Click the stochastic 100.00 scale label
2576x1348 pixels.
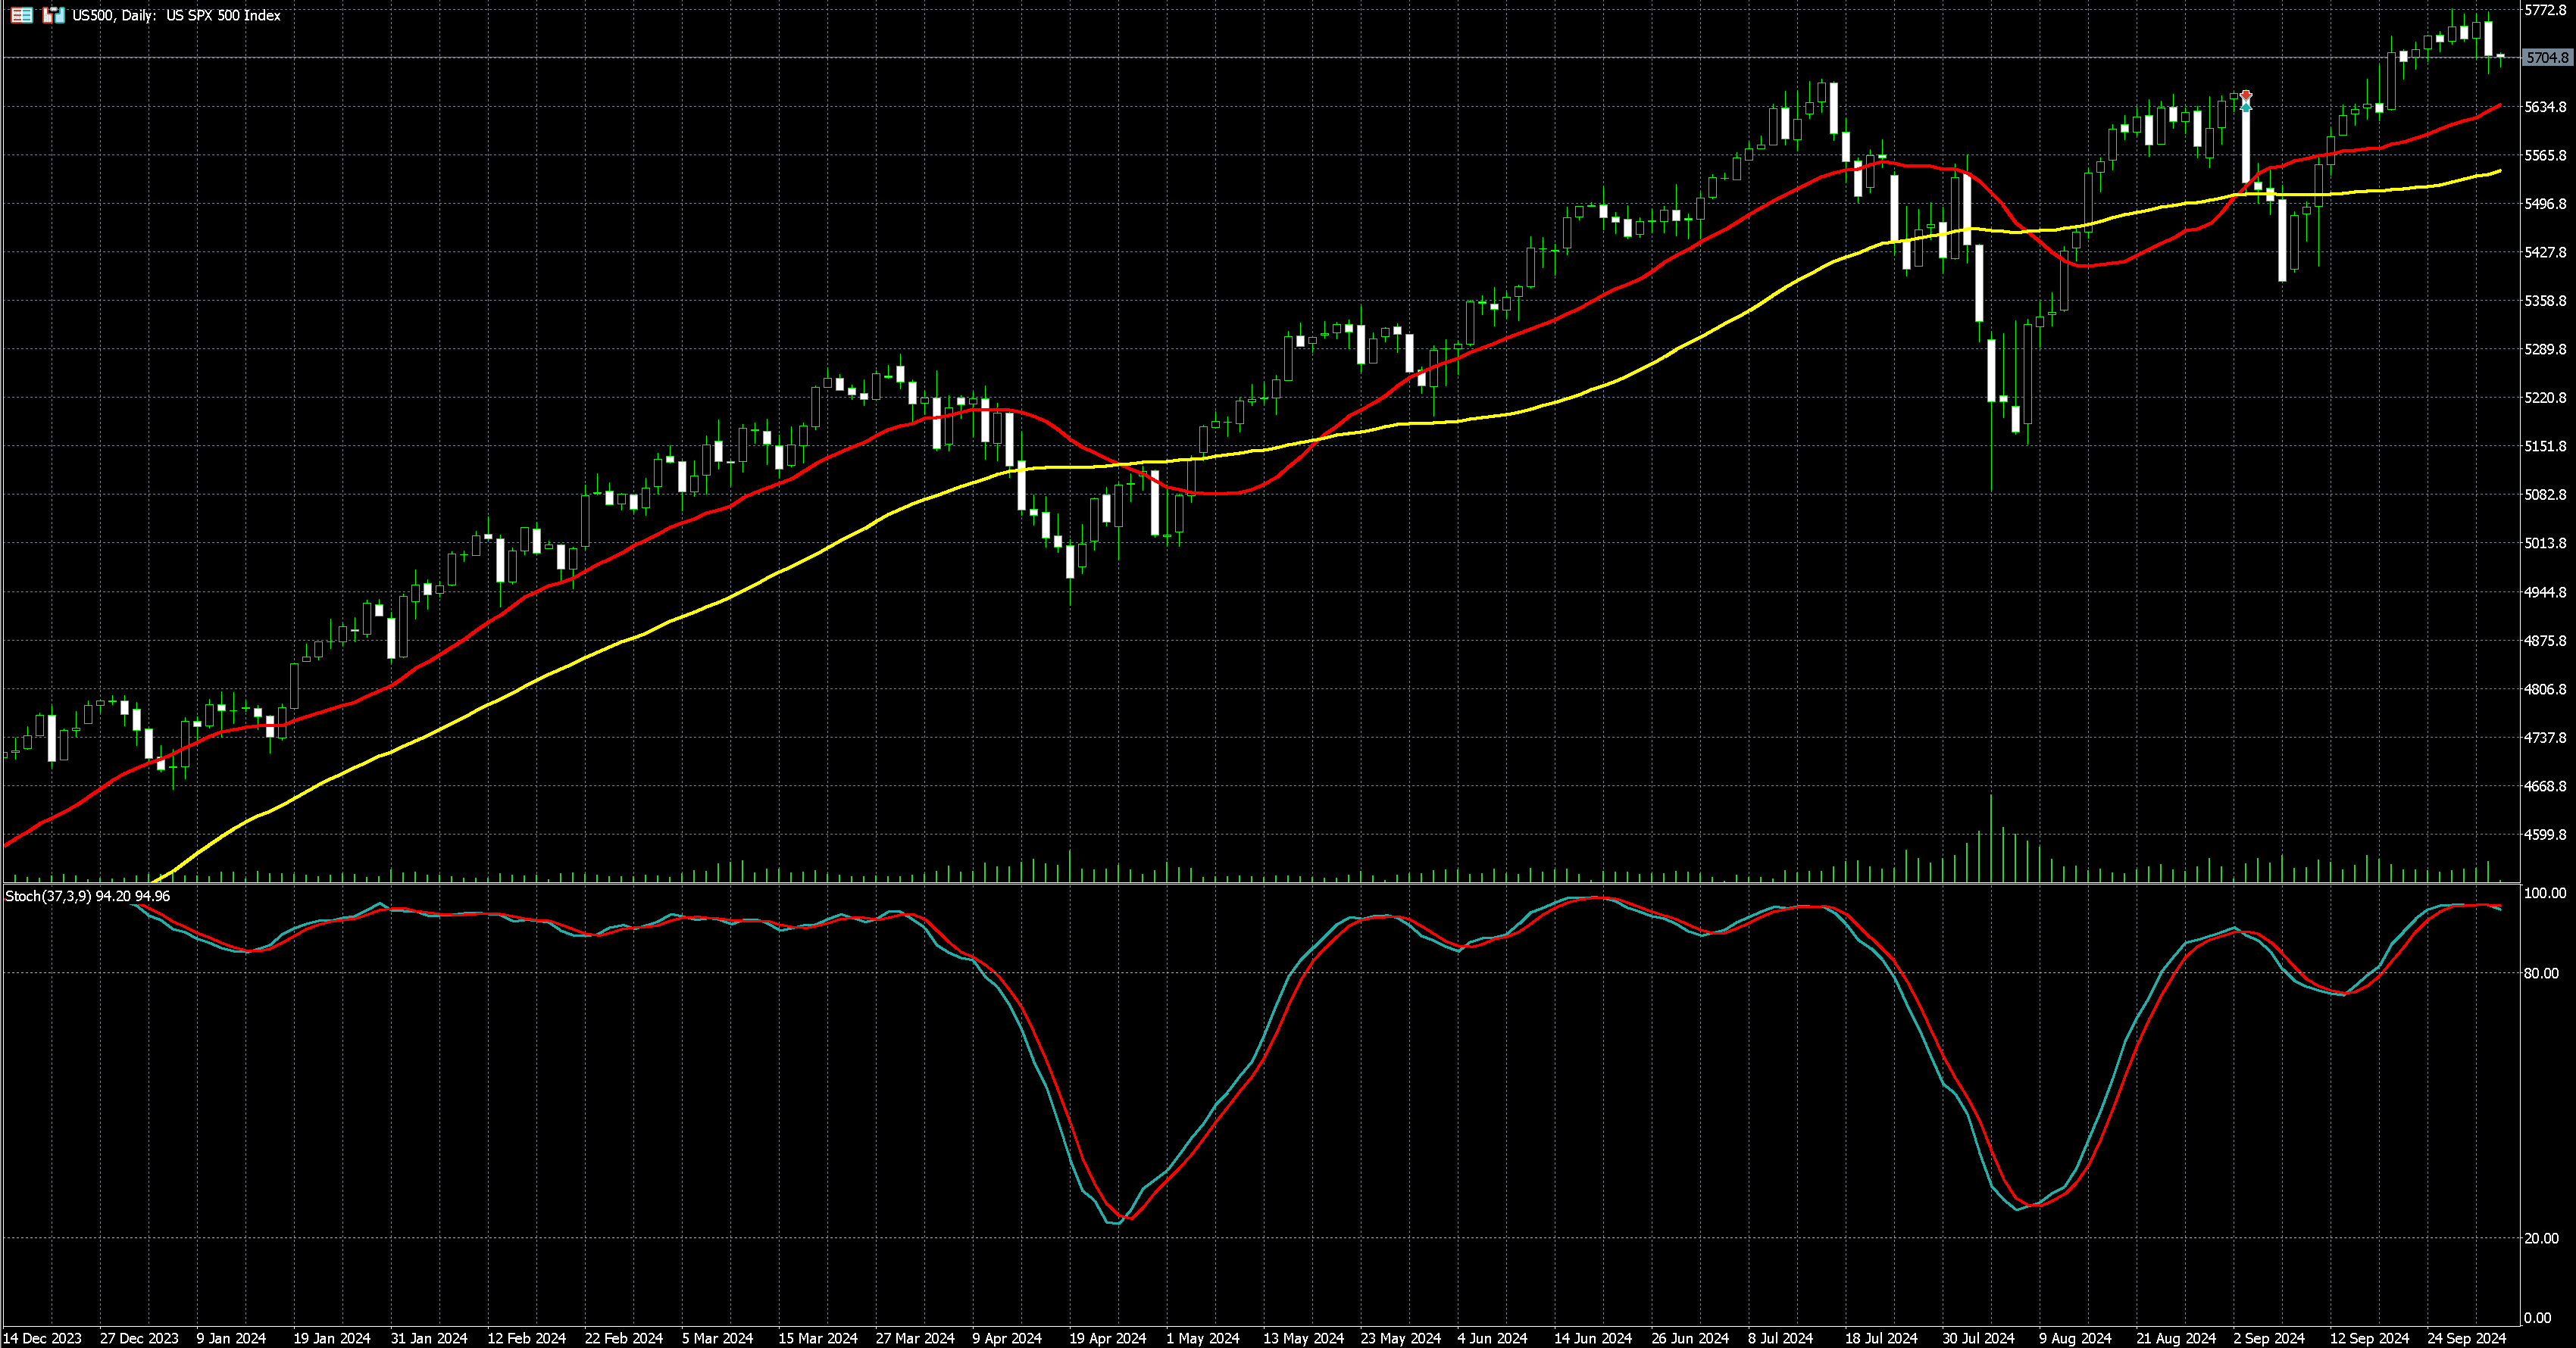pos(2544,894)
